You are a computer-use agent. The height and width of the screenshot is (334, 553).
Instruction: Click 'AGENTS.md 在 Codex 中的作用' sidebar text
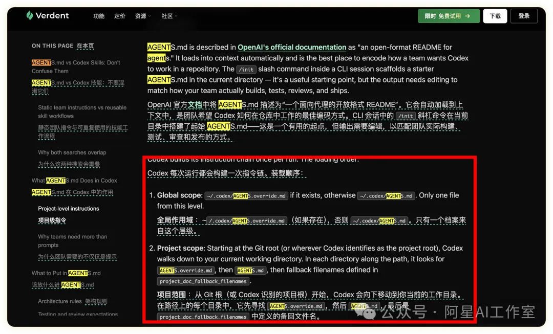point(72,192)
